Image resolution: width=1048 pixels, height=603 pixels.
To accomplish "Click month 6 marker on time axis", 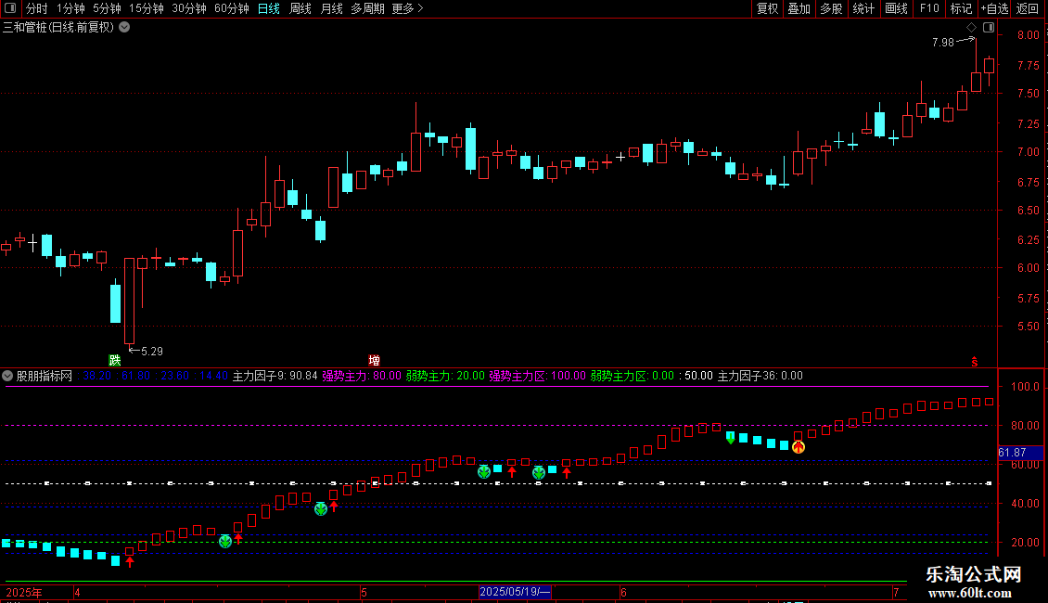I will [623, 592].
